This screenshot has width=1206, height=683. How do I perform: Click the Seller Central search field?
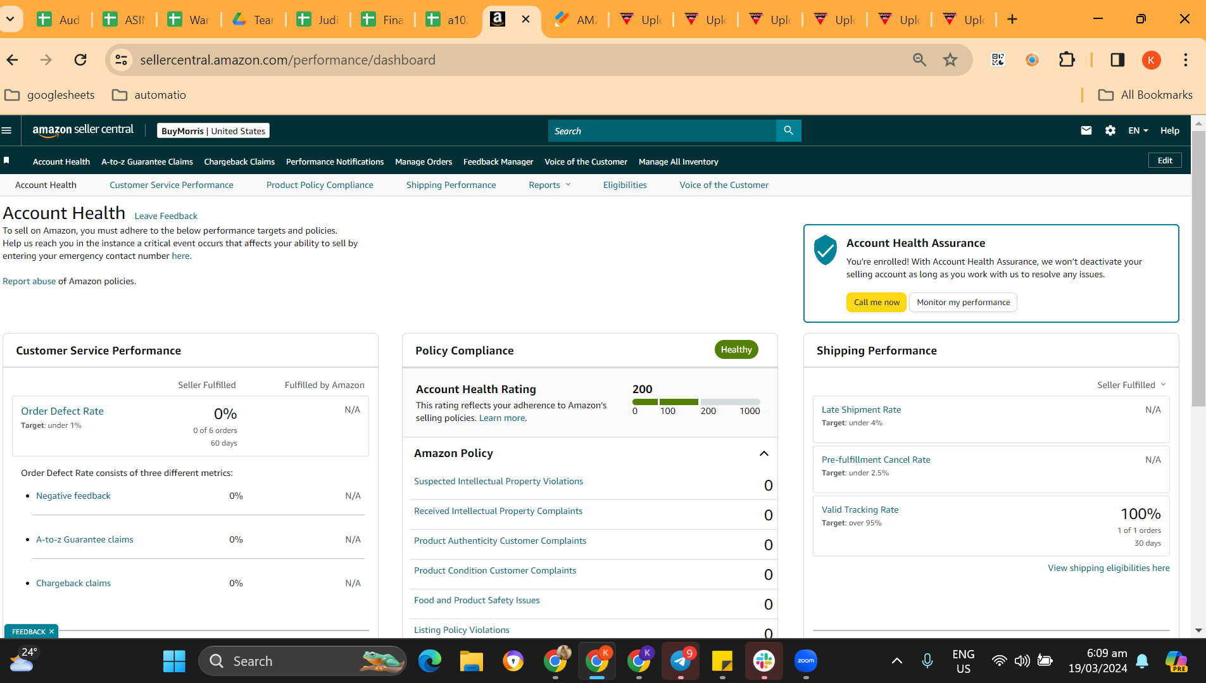coord(662,130)
